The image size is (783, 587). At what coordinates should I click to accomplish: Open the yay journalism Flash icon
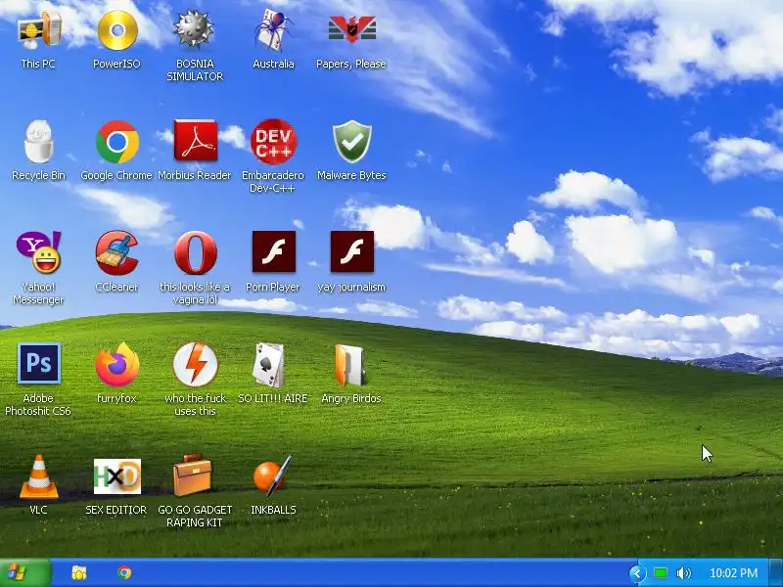point(352,251)
